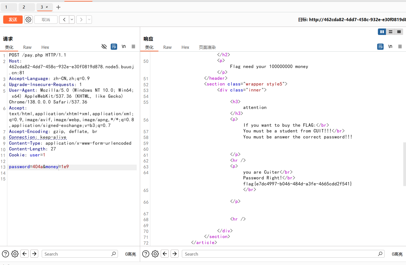
Task: Expand the forward history dropdown arrow
Action: click(x=89, y=20)
